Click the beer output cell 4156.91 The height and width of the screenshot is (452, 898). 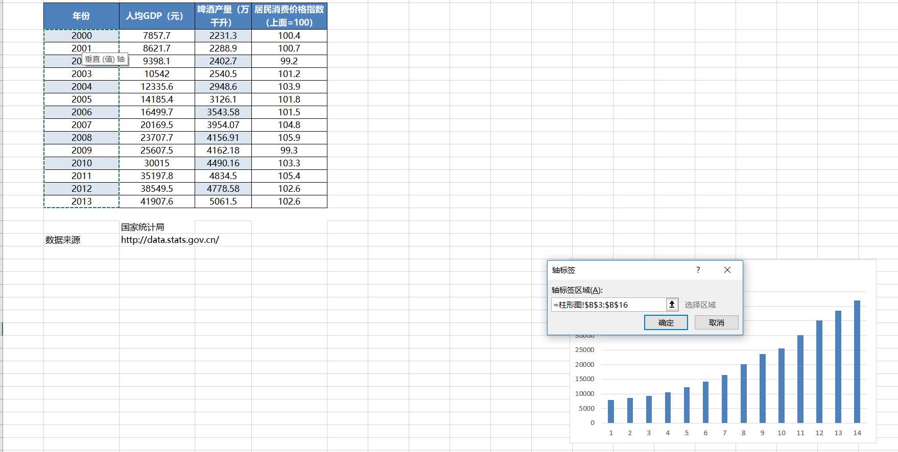(x=223, y=138)
